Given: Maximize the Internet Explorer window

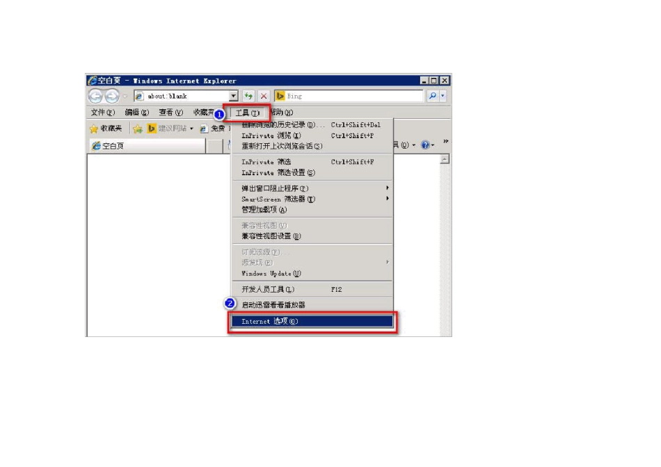Looking at the screenshot, I should pyautogui.click(x=433, y=81).
